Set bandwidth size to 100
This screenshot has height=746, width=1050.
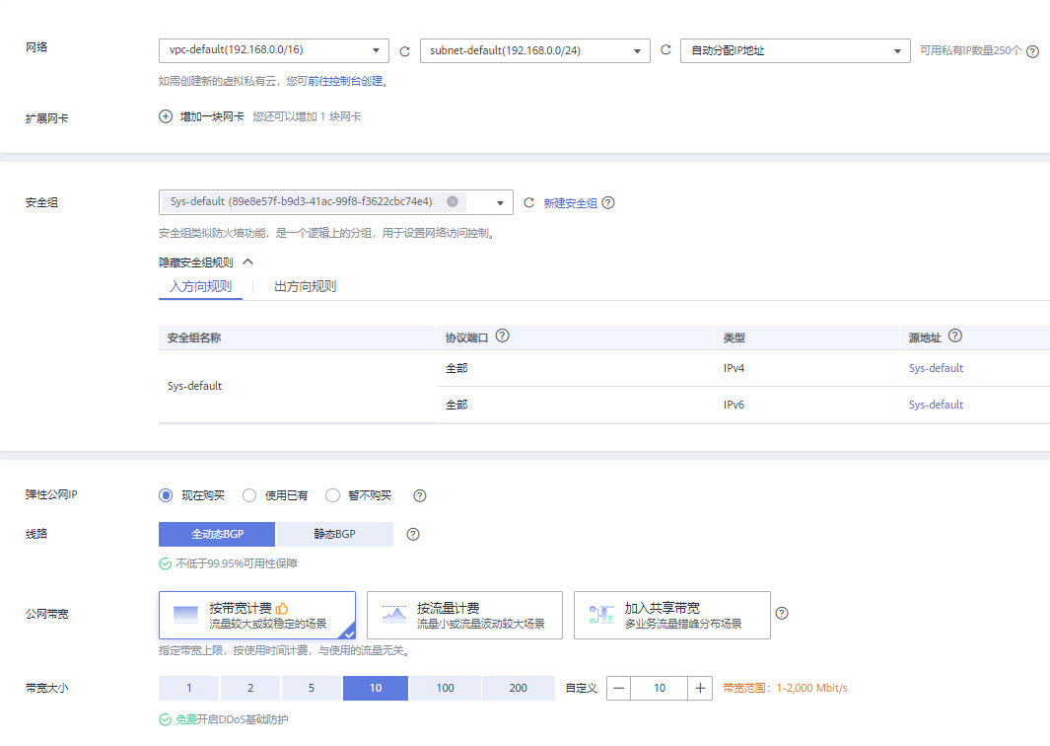click(x=446, y=689)
